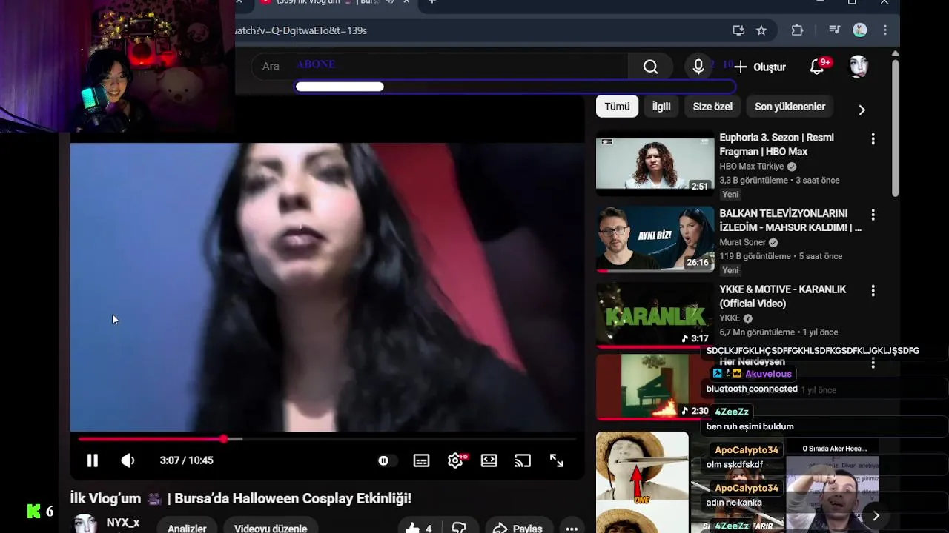The width and height of the screenshot is (949, 533).
Task: Select the Tümü filter chip
Action: click(x=617, y=107)
